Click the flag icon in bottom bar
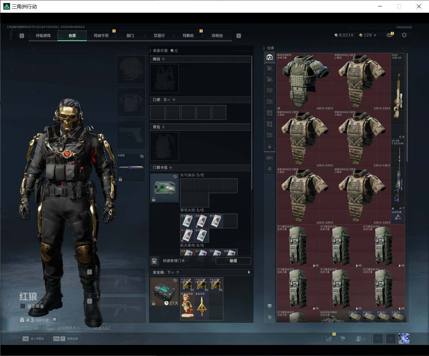Screen dimensions: 429x356 tap(343, 339)
